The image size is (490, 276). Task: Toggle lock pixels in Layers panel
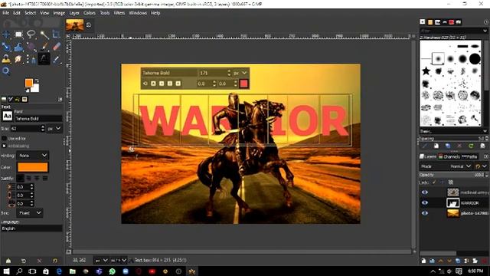click(433, 182)
